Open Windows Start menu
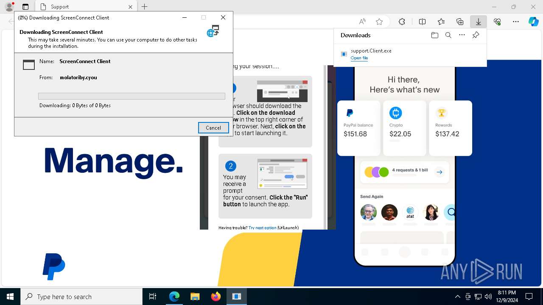 [x=10, y=297]
